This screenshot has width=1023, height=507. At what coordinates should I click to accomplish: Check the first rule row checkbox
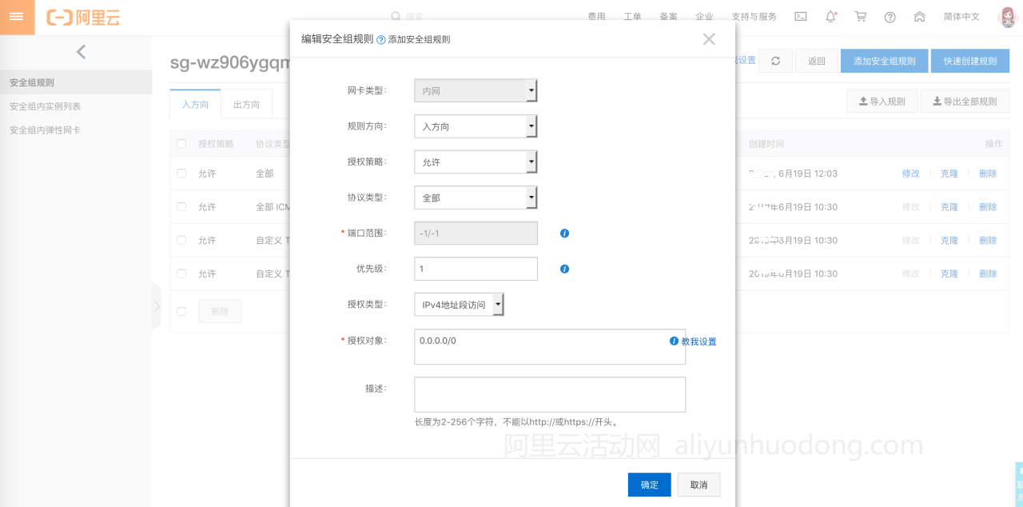tap(181, 174)
